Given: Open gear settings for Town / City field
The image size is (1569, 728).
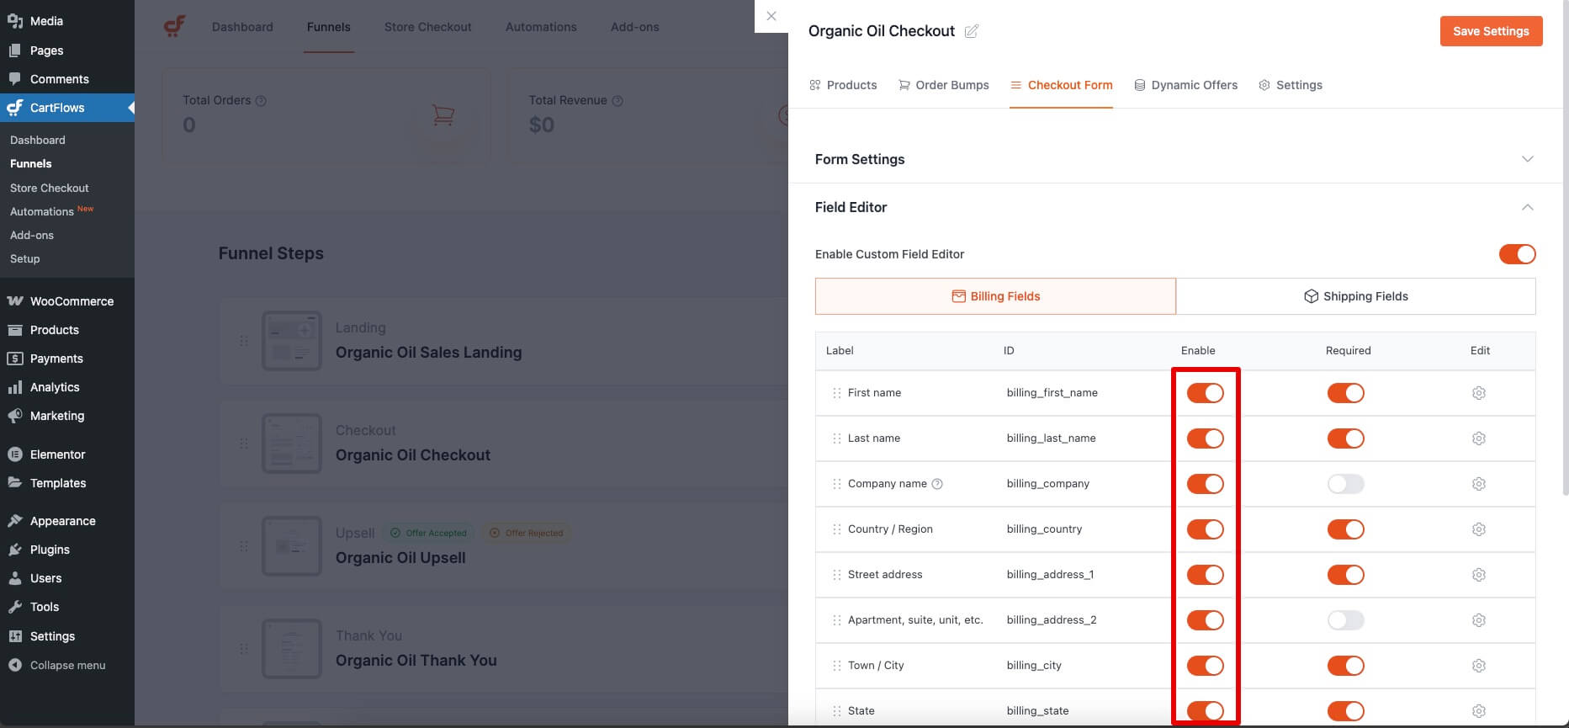Looking at the screenshot, I should pos(1479,666).
